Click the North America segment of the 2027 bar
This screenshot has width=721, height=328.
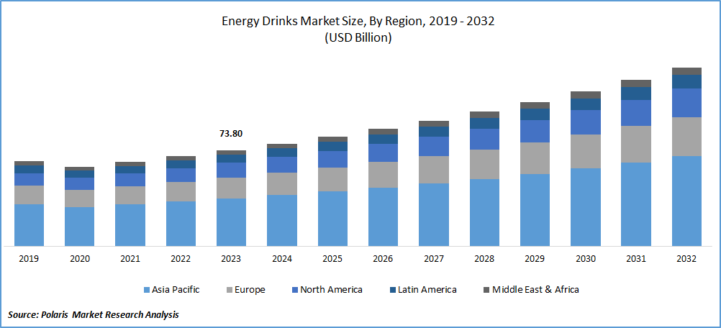(434, 147)
